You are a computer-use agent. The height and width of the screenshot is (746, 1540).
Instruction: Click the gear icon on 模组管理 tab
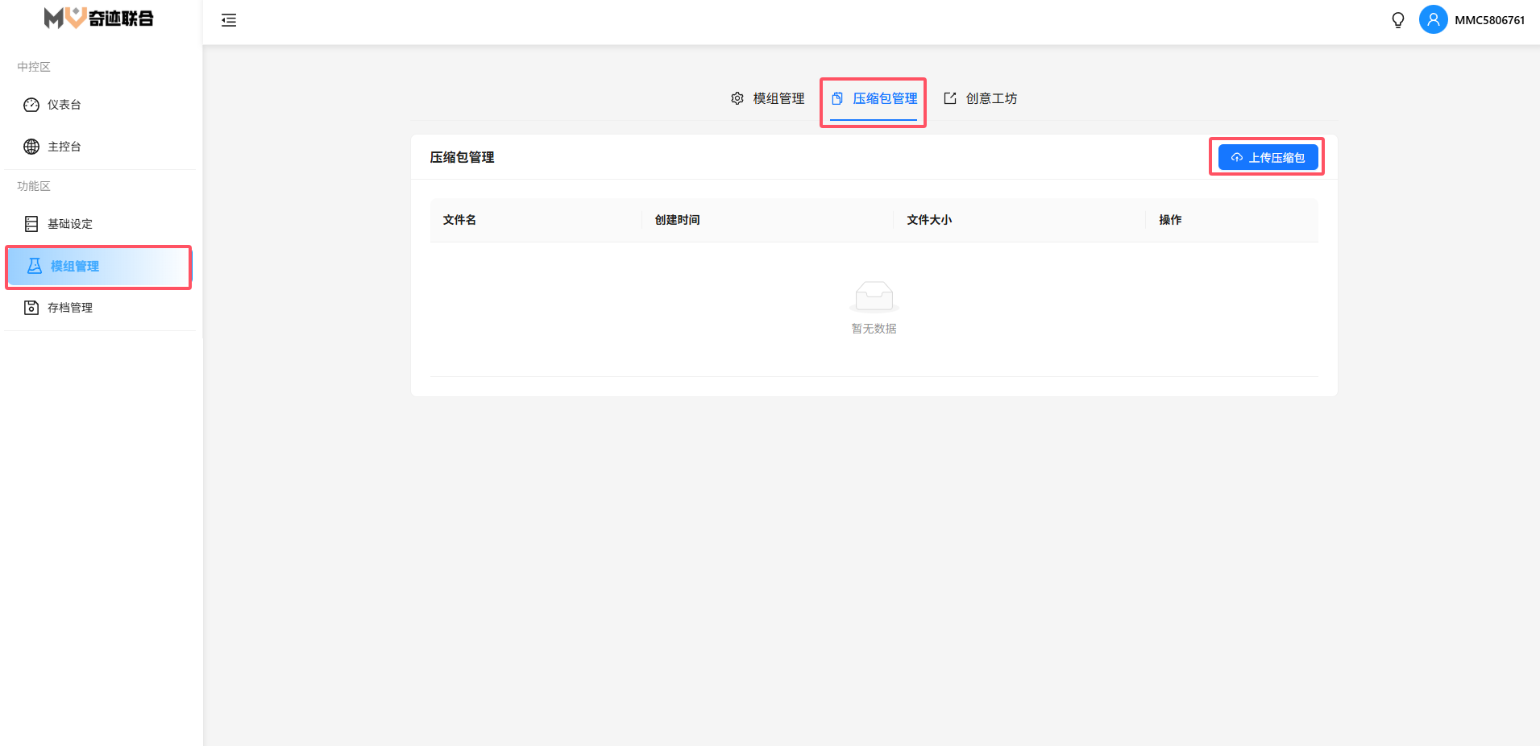[737, 98]
